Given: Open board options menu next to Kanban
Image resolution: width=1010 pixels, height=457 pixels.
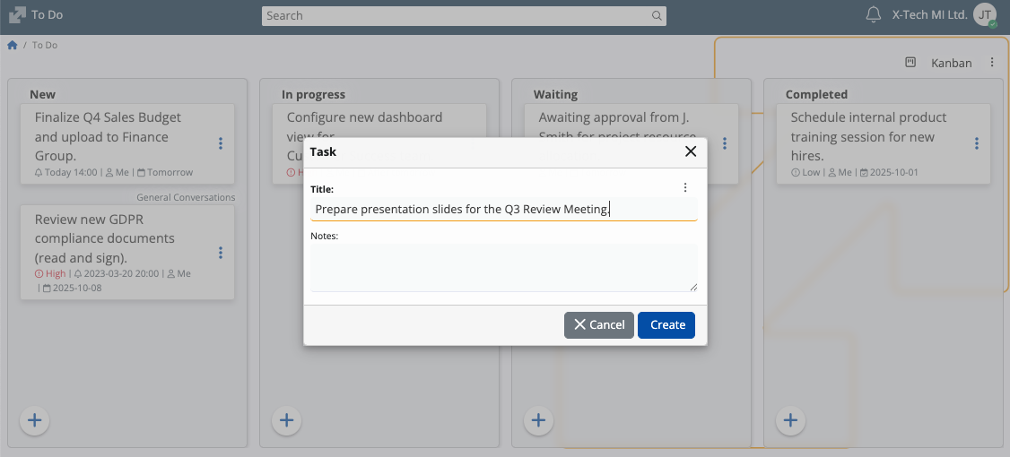Looking at the screenshot, I should click(992, 63).
